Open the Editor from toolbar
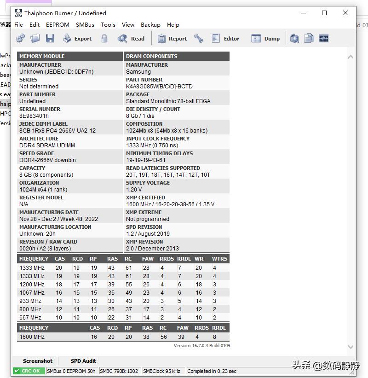Screen dimensions: 368x378 (226, 39)
